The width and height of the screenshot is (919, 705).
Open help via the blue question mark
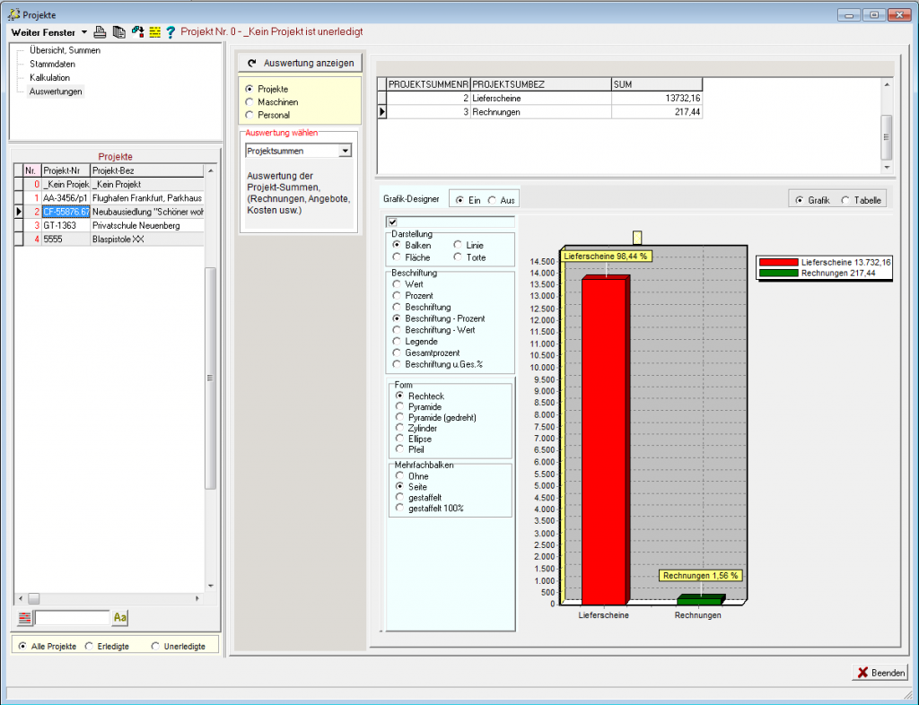pyautogui.click(x=170, y=31)
